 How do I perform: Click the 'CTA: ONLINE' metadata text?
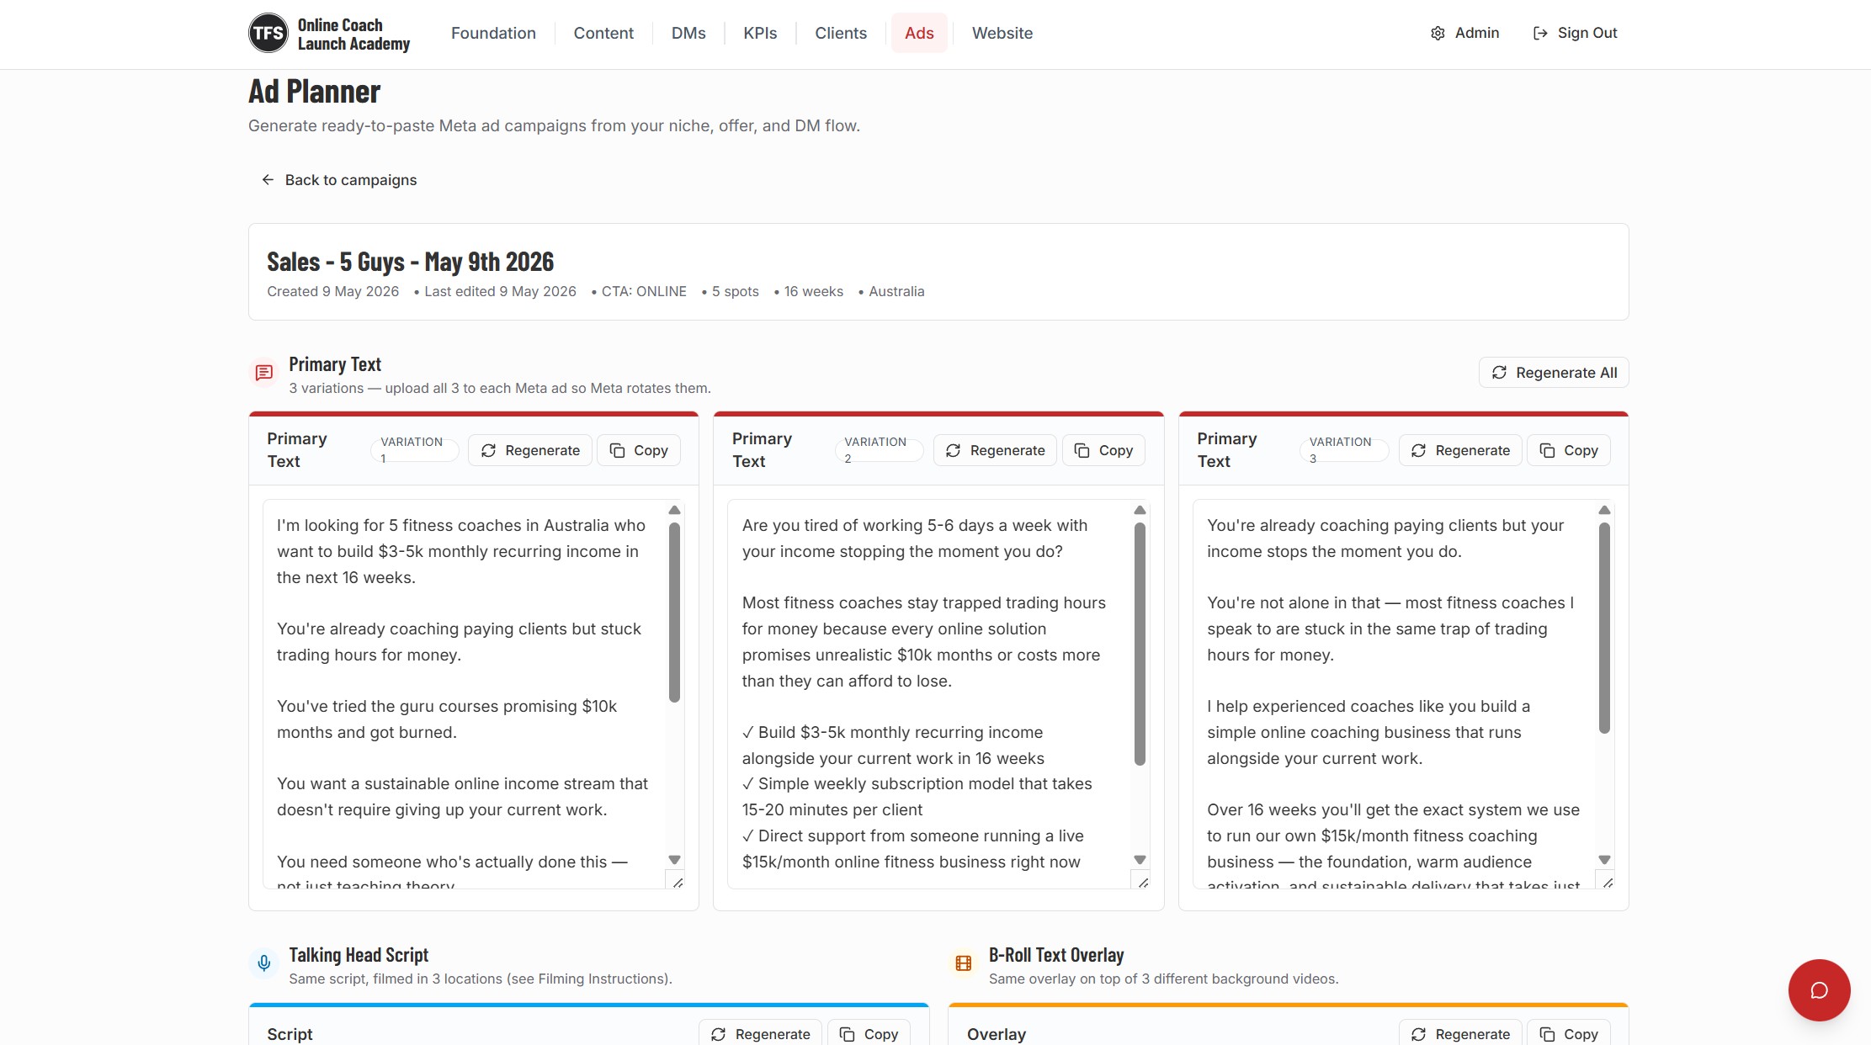[x=644, y=291]
